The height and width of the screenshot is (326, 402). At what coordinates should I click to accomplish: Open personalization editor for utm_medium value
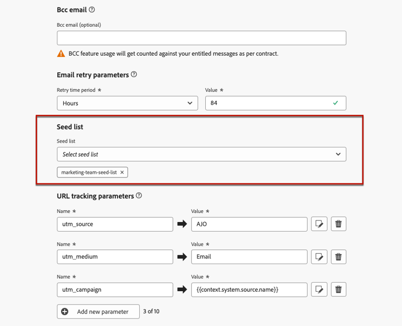click(319, 257)
